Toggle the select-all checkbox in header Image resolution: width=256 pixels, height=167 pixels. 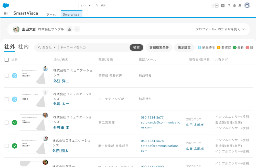pyautogui.click(x=7, y=60)
